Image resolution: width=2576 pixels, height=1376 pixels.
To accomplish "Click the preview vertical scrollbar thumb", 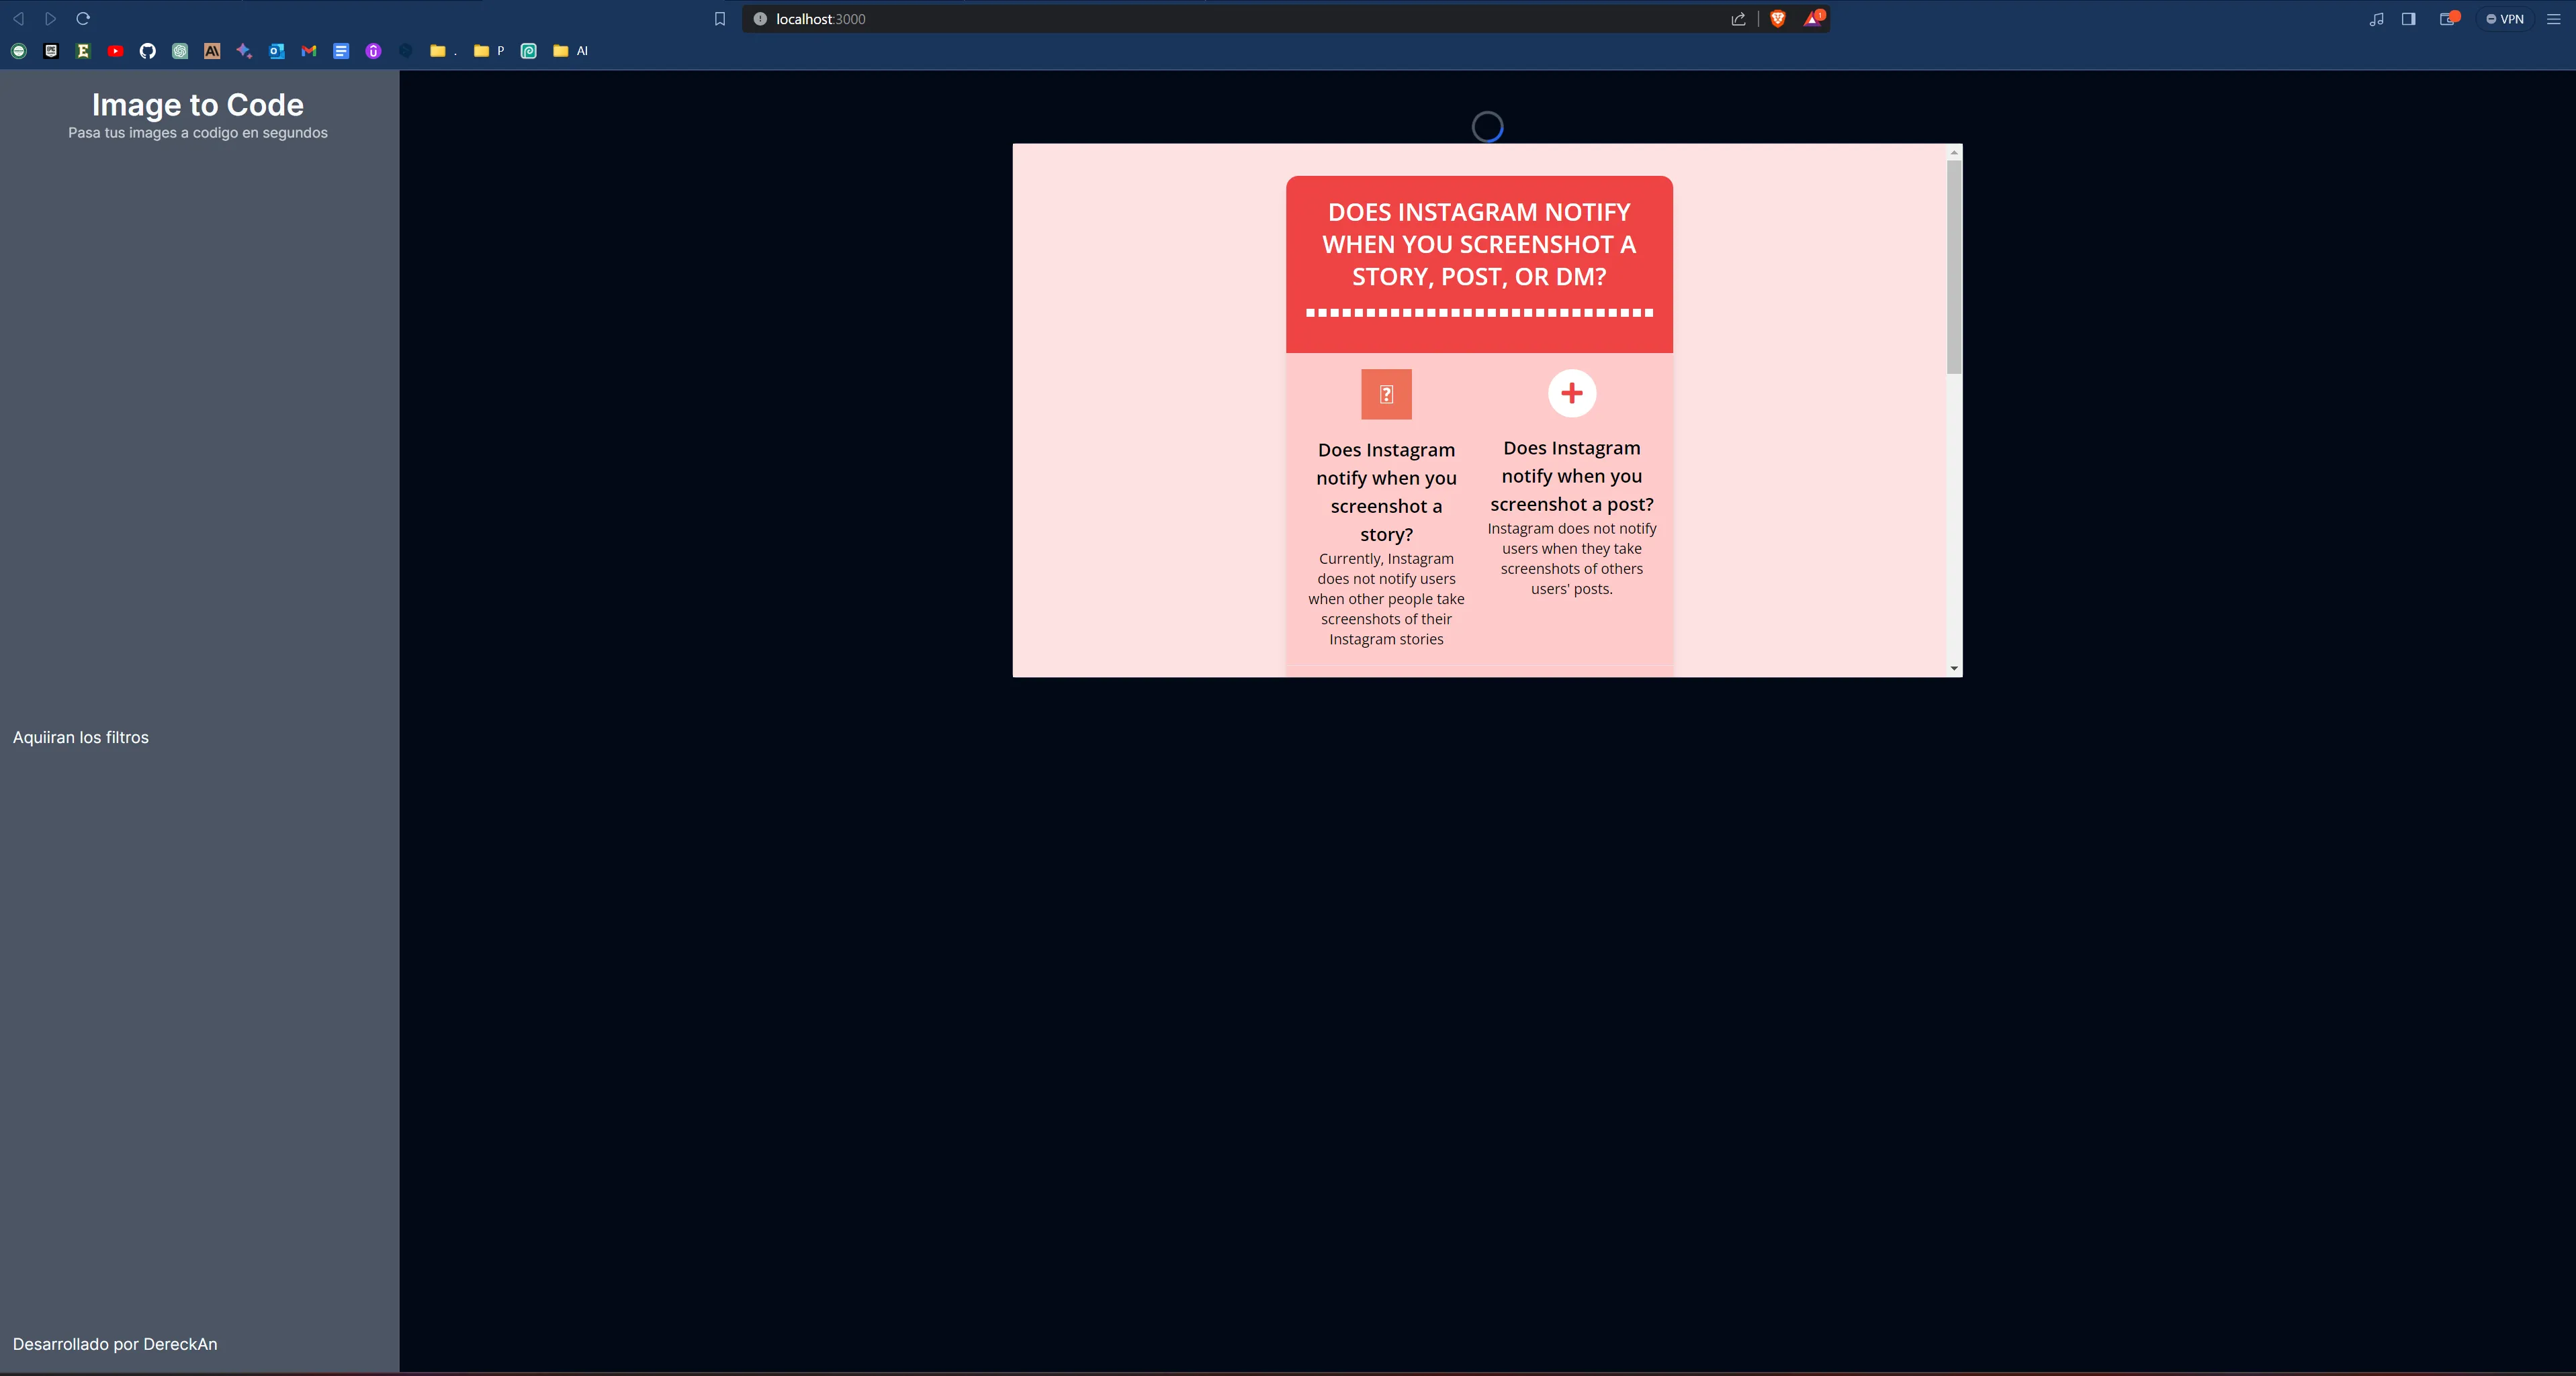I will (x=1954, y=266).
